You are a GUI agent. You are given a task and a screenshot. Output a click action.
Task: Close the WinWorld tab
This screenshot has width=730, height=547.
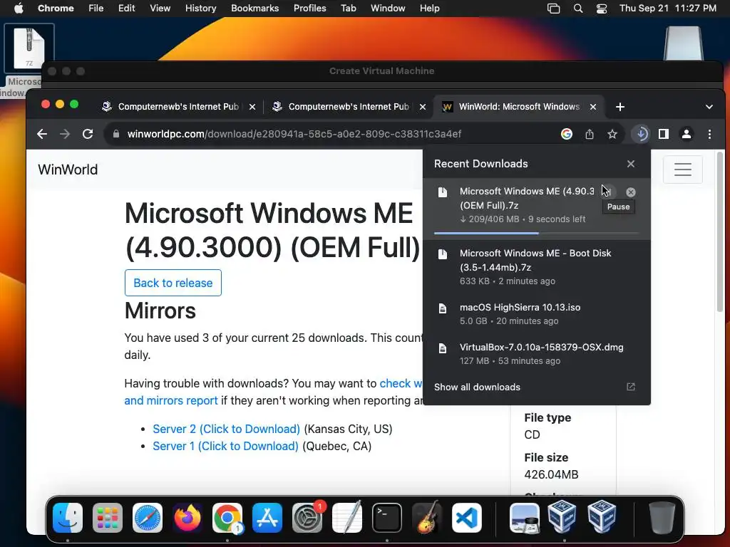click(593, 107)
